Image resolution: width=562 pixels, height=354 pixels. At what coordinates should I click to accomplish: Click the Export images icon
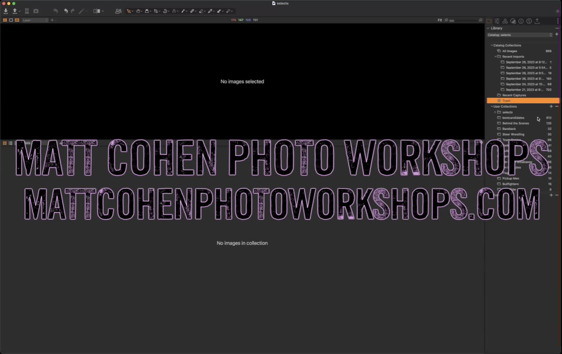pyautogui.click(x=15, y=11)
